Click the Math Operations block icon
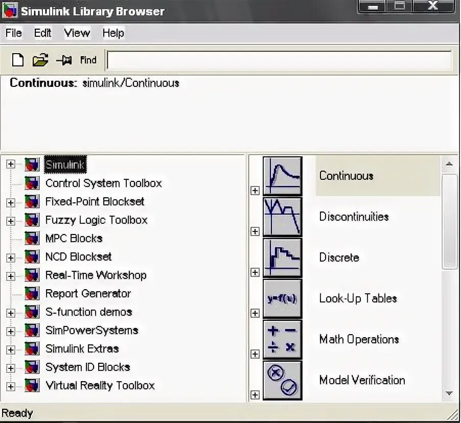 tap(283, 339)
